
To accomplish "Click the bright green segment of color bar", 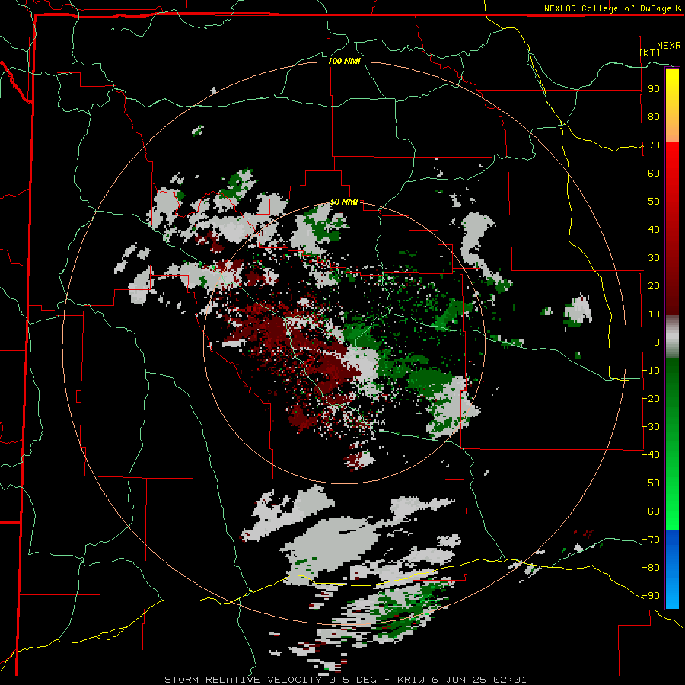I will [672, 444].
